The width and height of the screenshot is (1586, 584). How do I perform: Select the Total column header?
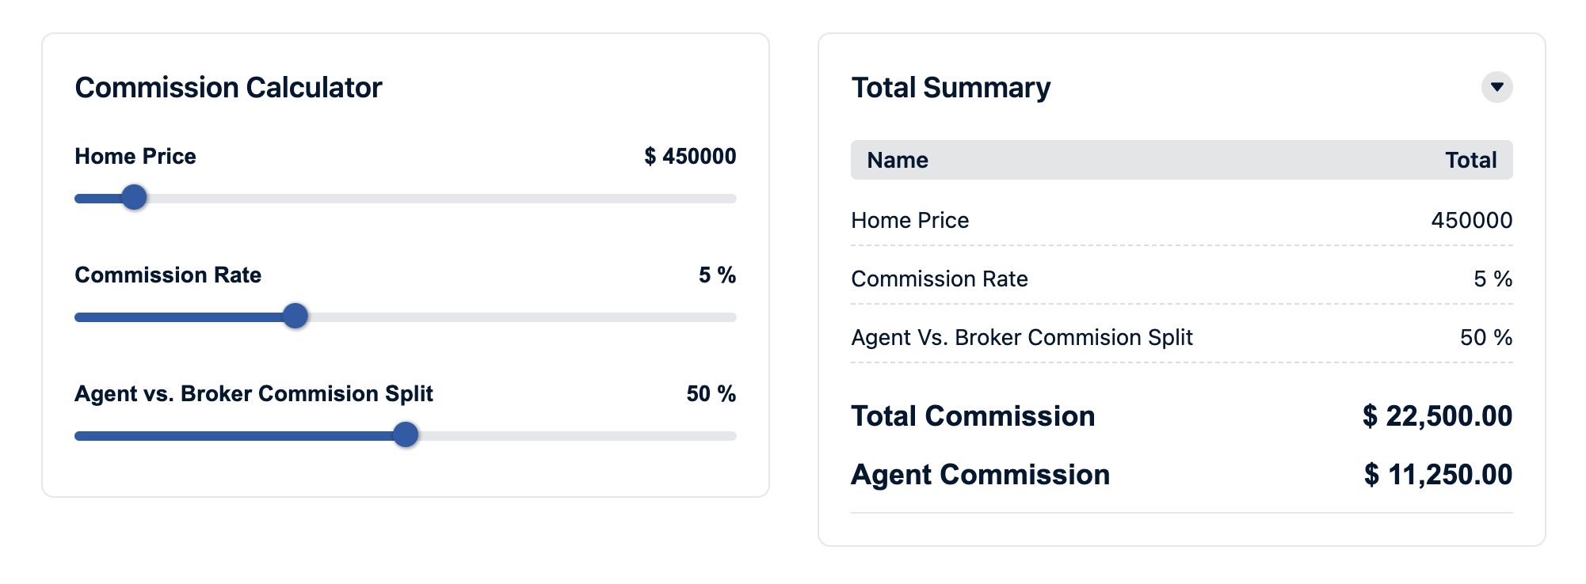(x=1470, y=161)
